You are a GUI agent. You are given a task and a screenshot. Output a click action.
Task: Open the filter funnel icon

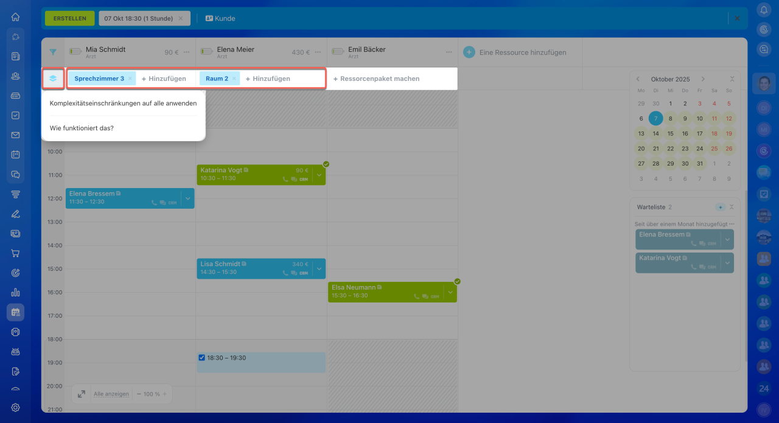coord(53,52)
